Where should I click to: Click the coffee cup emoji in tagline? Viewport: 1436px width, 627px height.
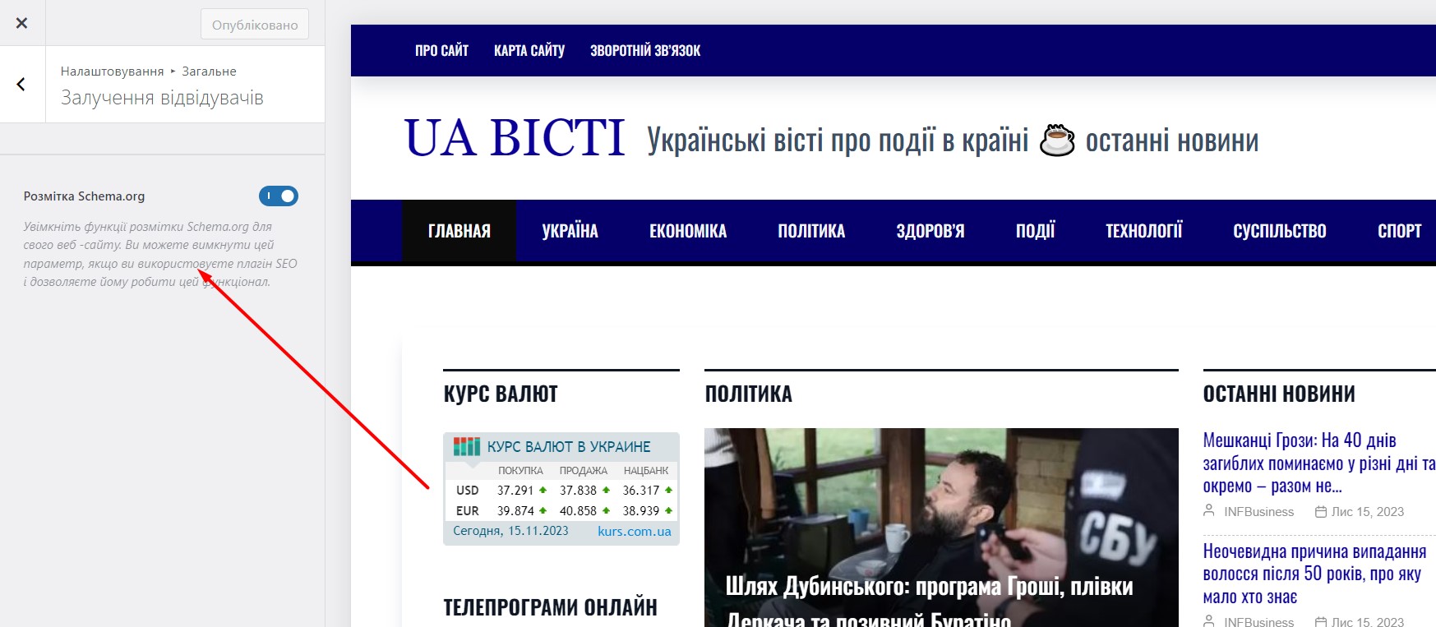(1057, 140)
